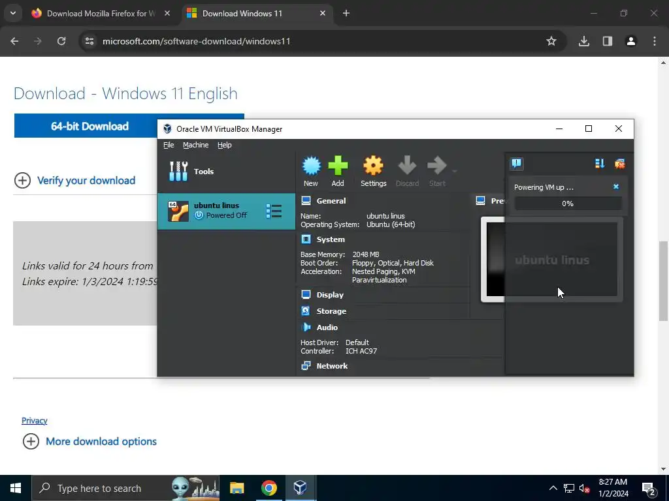The height and width of the screenshot is (501, 669).
Task: Click the notification center icon in VirtualBox
Action: 516,164
